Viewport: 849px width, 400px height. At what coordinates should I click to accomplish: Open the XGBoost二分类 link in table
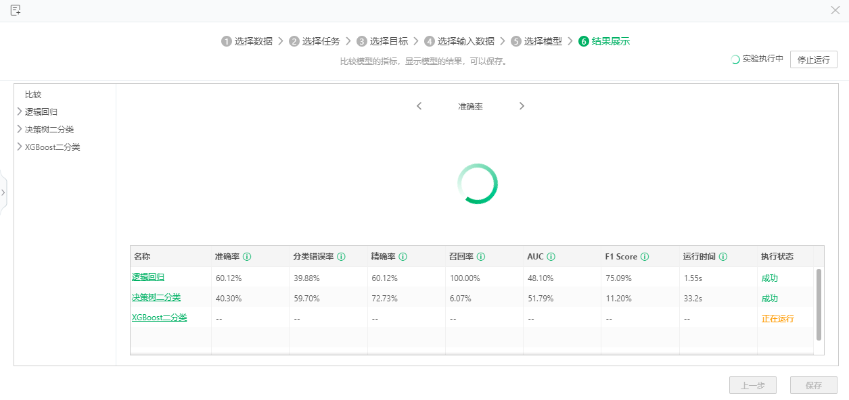pyautogui.click(x=159, y=318)
